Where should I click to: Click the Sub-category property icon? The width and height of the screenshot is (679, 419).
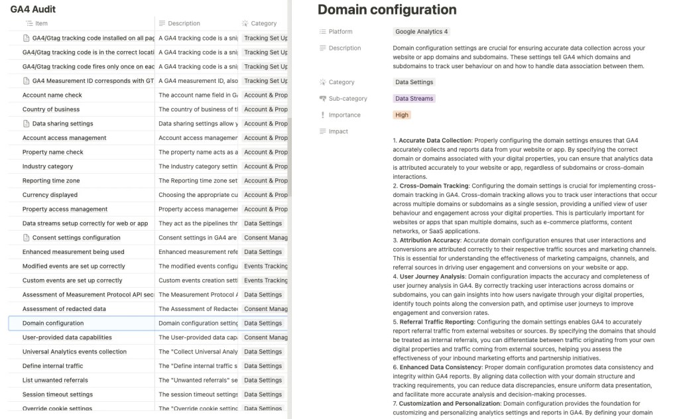(322, 99)
